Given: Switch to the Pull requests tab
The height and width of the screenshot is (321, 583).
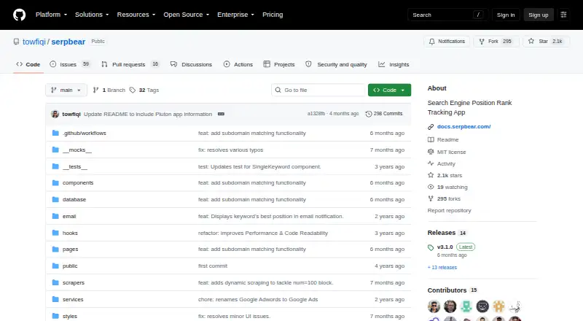Looking at the screenshot, I should (x=130, y=64).
